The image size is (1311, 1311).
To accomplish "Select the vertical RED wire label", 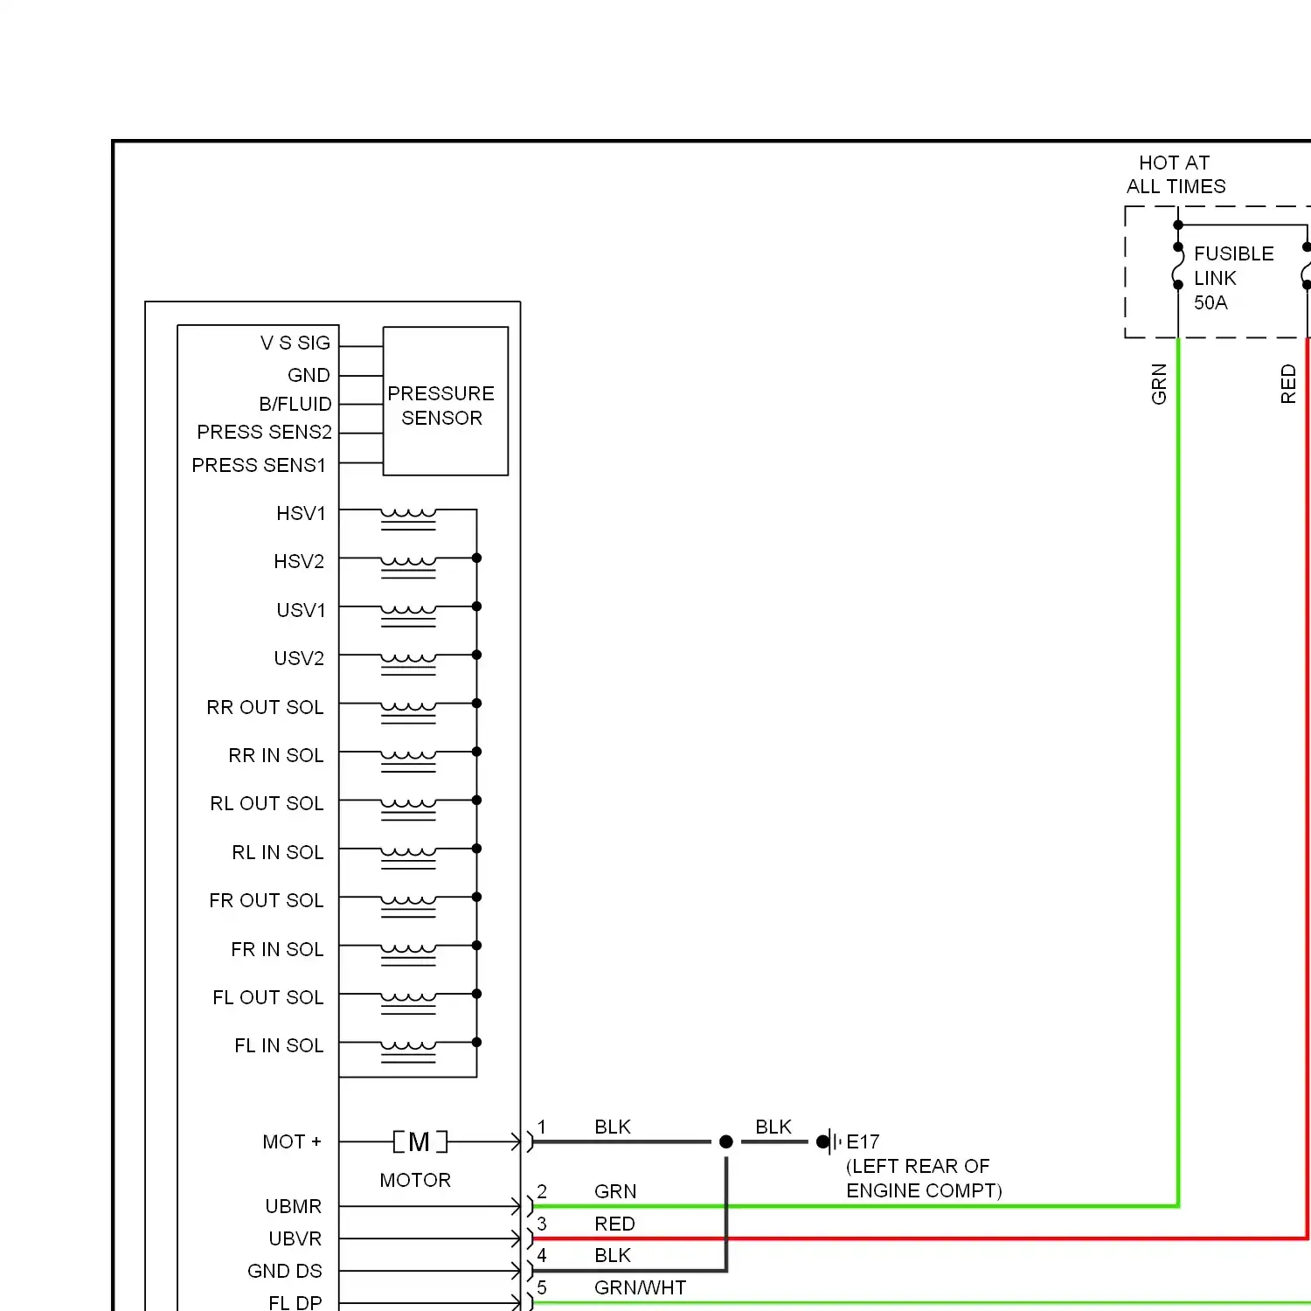I will pos(1288,384).
